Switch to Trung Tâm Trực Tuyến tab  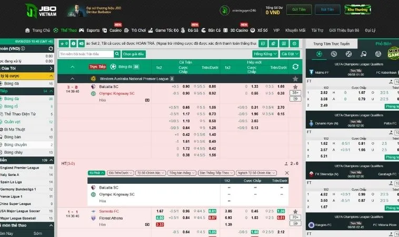point(331,44)
